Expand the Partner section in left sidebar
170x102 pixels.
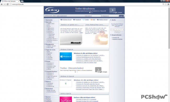tap(48, 99)
